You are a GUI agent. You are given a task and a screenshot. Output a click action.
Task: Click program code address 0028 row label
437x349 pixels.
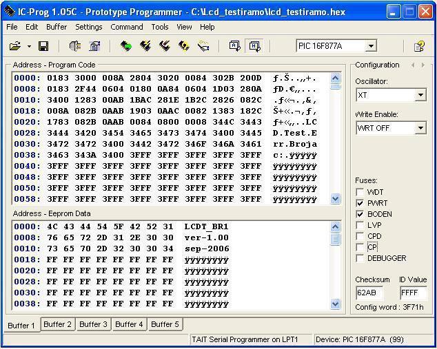27,133
